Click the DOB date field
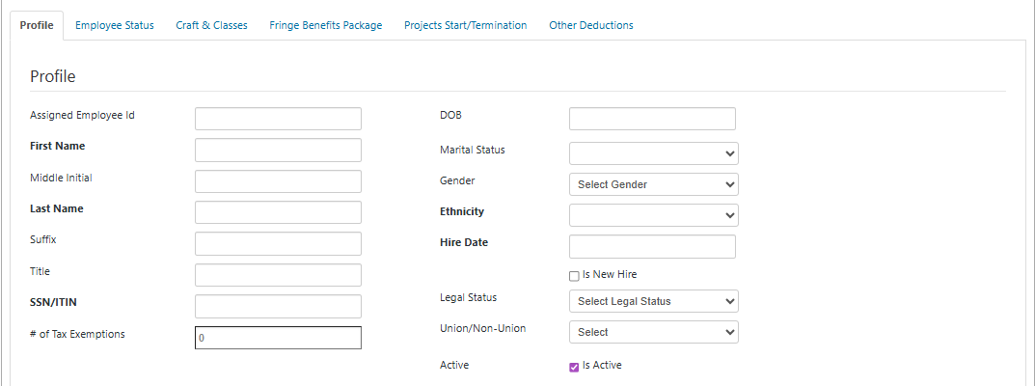The width and height of the screenshot is (1035, 386). click(652, 119)
